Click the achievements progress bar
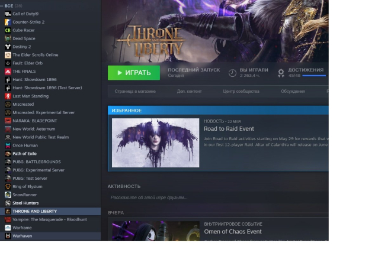375x256 pixels. tap(314, 76)
